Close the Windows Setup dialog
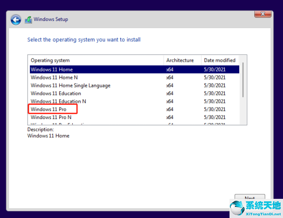 [x=263, y=14]
